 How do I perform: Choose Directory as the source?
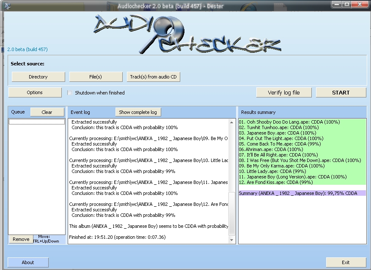(38, 77)
